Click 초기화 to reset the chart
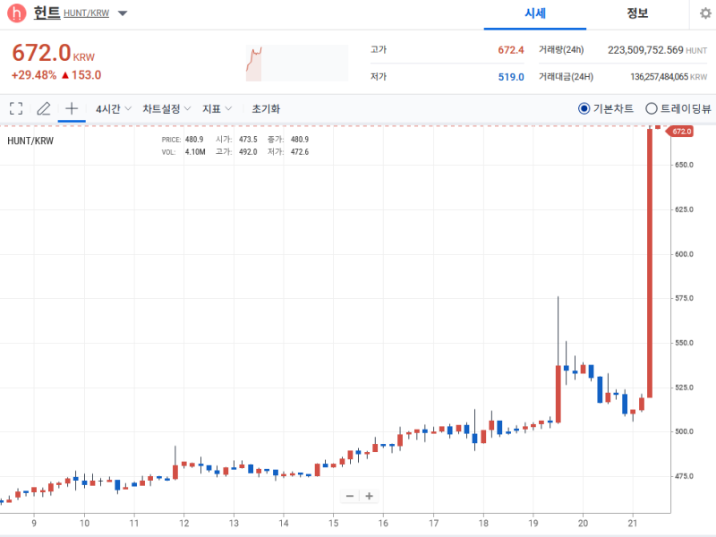Image resolution: width=716 pixels, height=537 pixels. 266,108
